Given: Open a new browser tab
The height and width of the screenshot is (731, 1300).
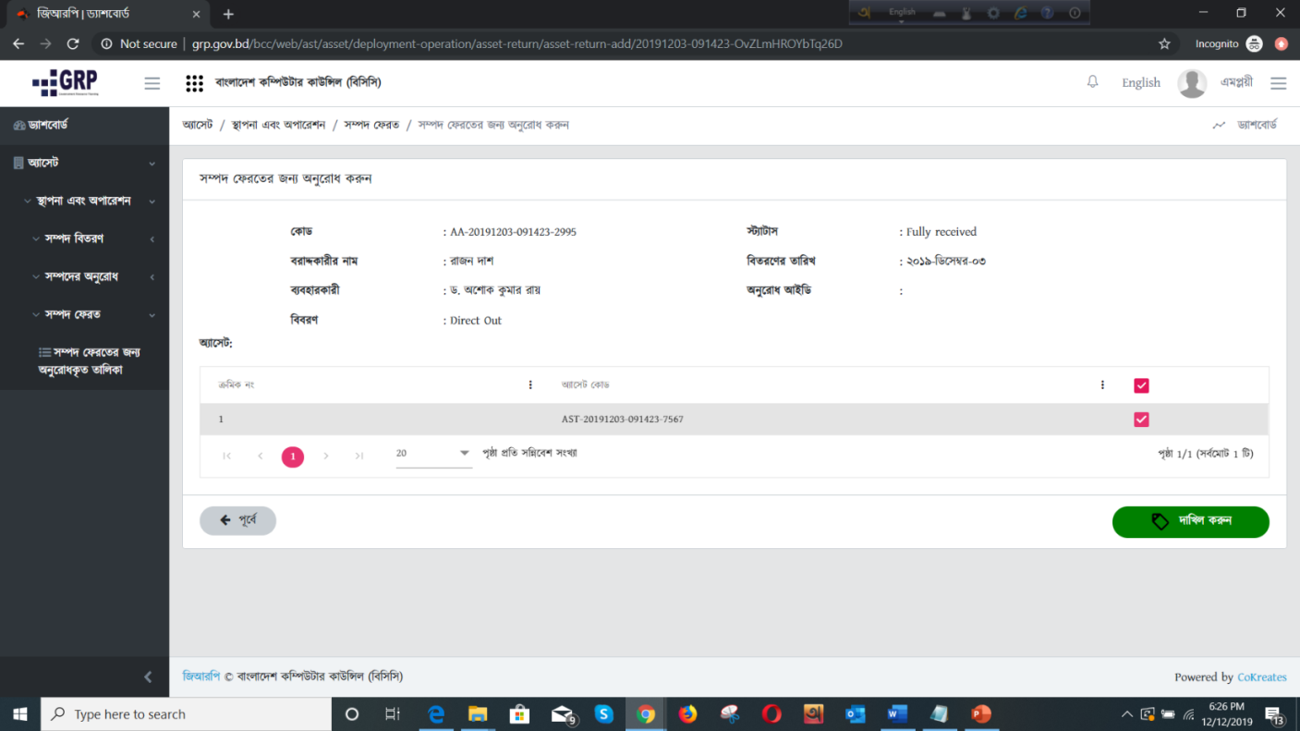Looking at the screenshot, I should (x=228, y=14).
